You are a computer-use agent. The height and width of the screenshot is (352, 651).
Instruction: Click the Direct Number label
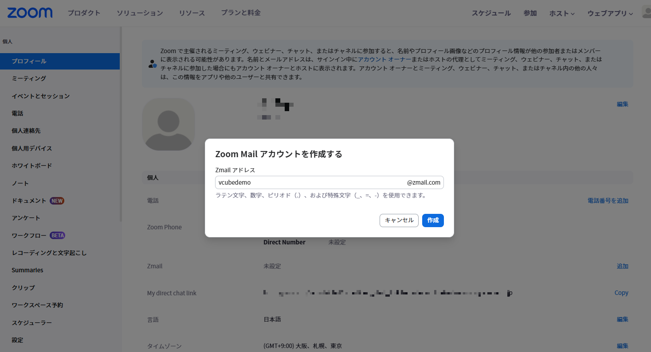pos(284,242)
